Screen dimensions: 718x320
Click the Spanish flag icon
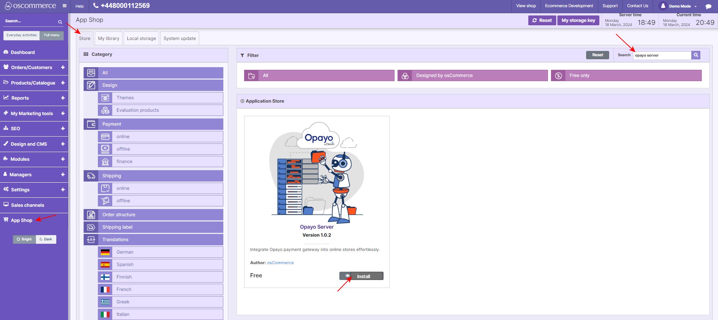tap(105, 265)
